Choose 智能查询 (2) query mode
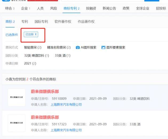The width and height of the screenshot is (168, 139). point(33,47)
